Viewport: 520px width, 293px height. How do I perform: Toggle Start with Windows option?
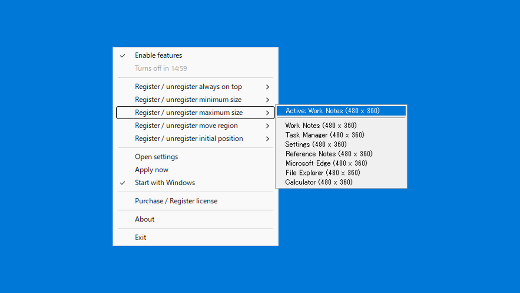(195, 183)
